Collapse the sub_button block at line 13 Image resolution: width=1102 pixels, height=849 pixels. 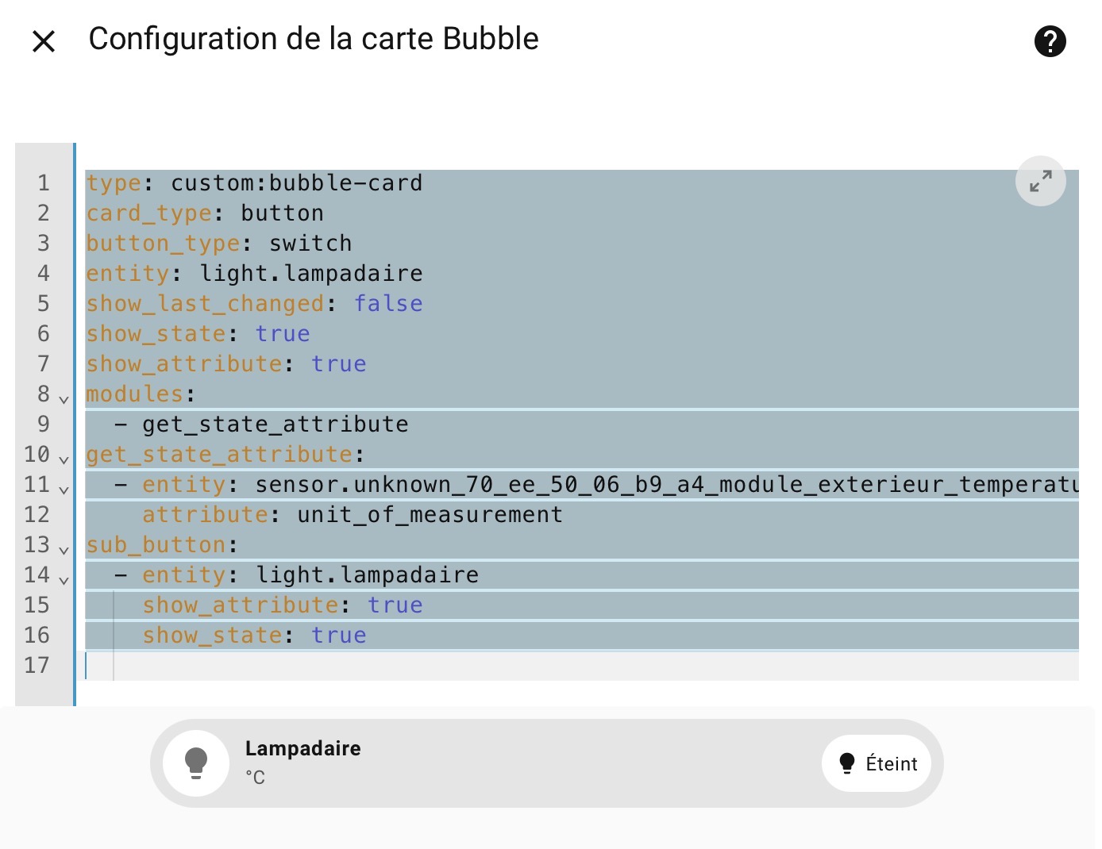[64, 549]
